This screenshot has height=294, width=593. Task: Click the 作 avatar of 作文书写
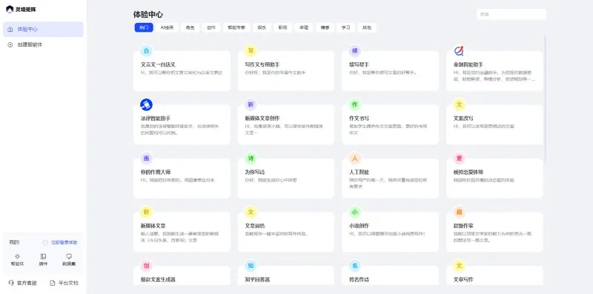click(x=355, y=104)
